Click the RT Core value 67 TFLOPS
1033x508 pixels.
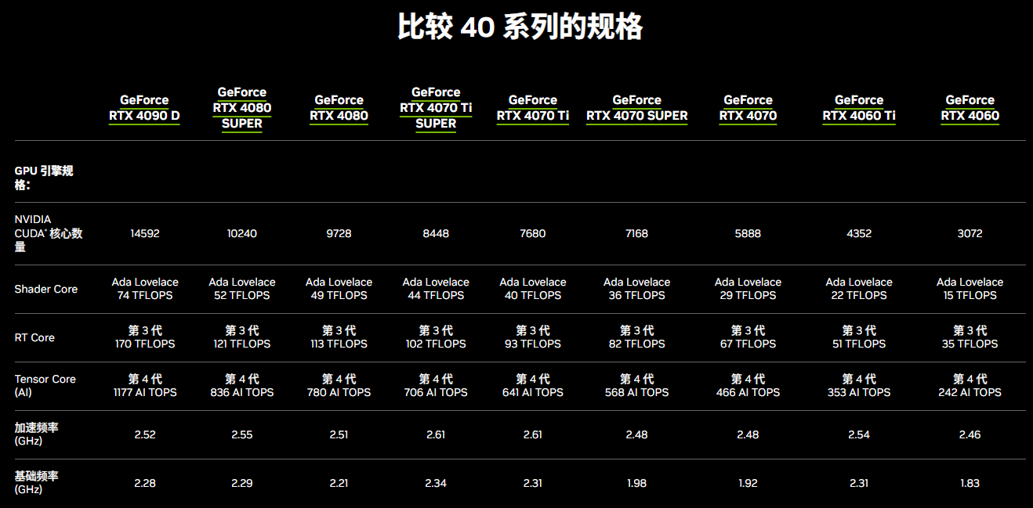[748, 344]
